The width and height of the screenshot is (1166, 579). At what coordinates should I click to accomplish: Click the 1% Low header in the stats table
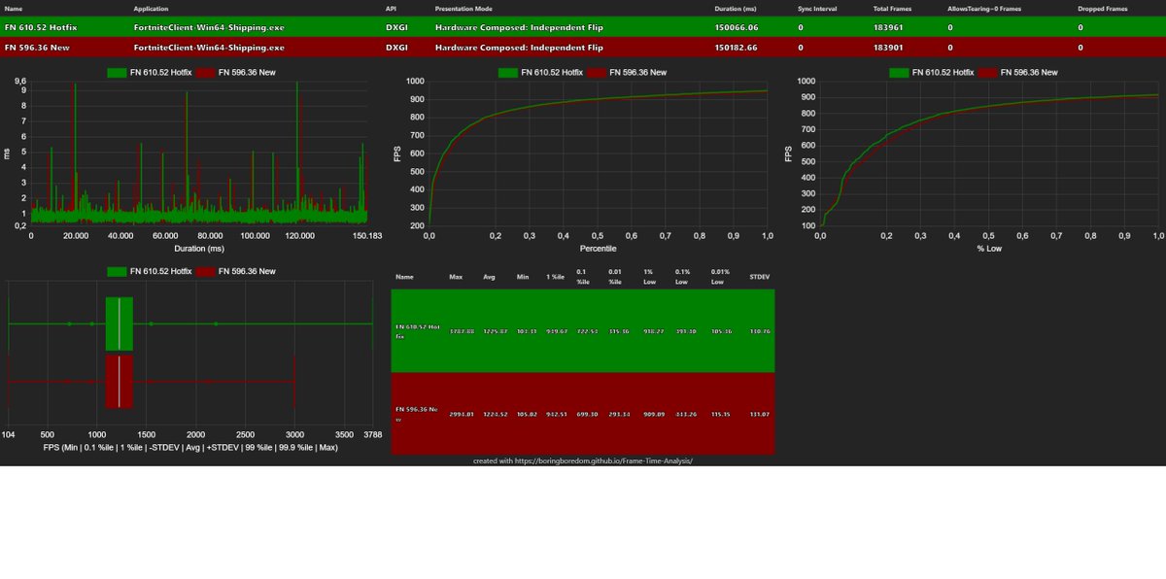651,277
